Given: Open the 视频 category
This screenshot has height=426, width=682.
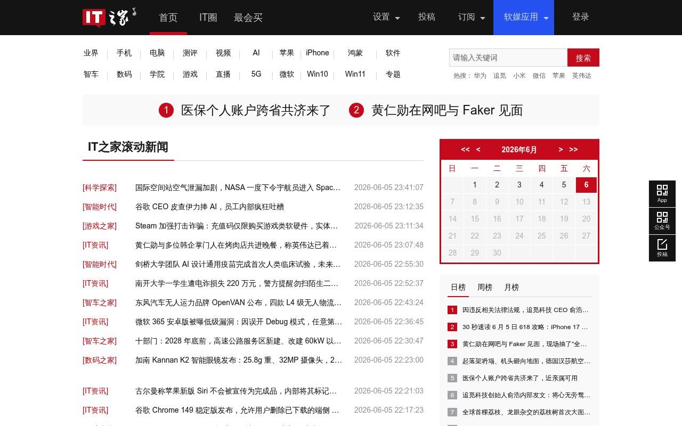Looking at the screenshot, I should pos(223,53).
